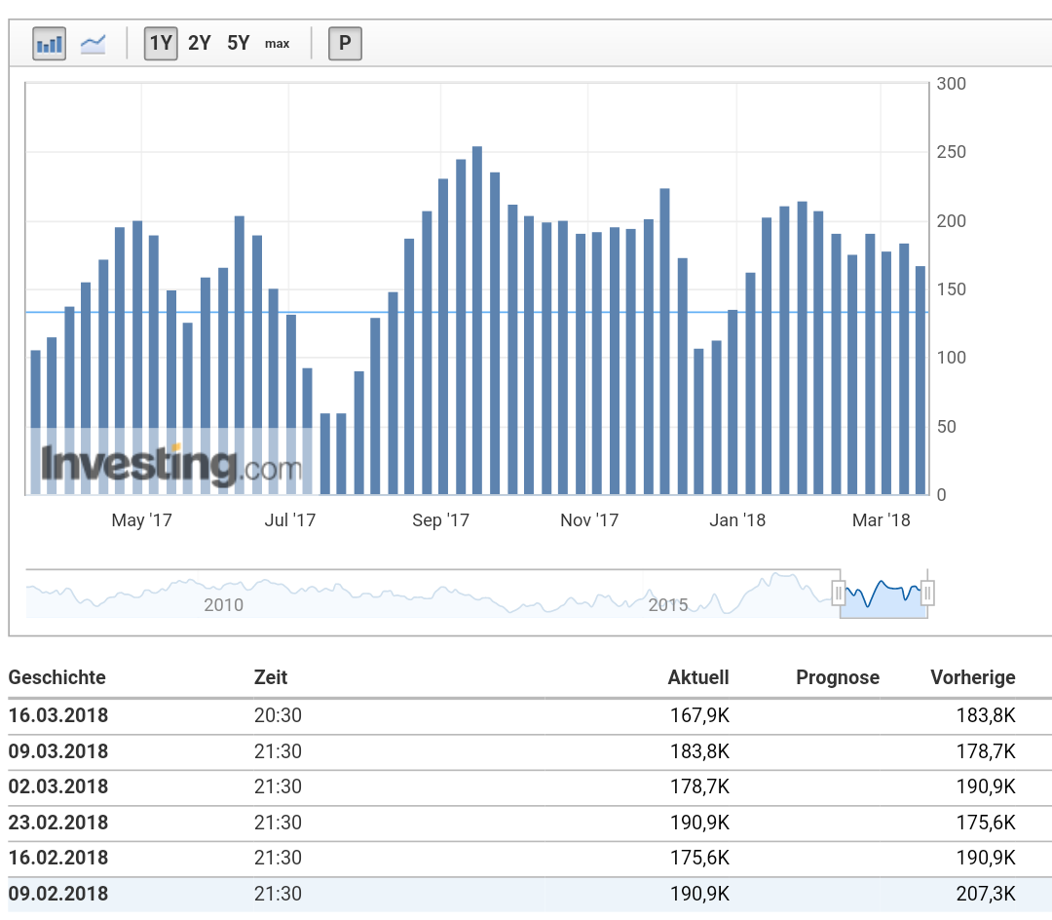Click the Sep '17 axis label

point(441,520)
